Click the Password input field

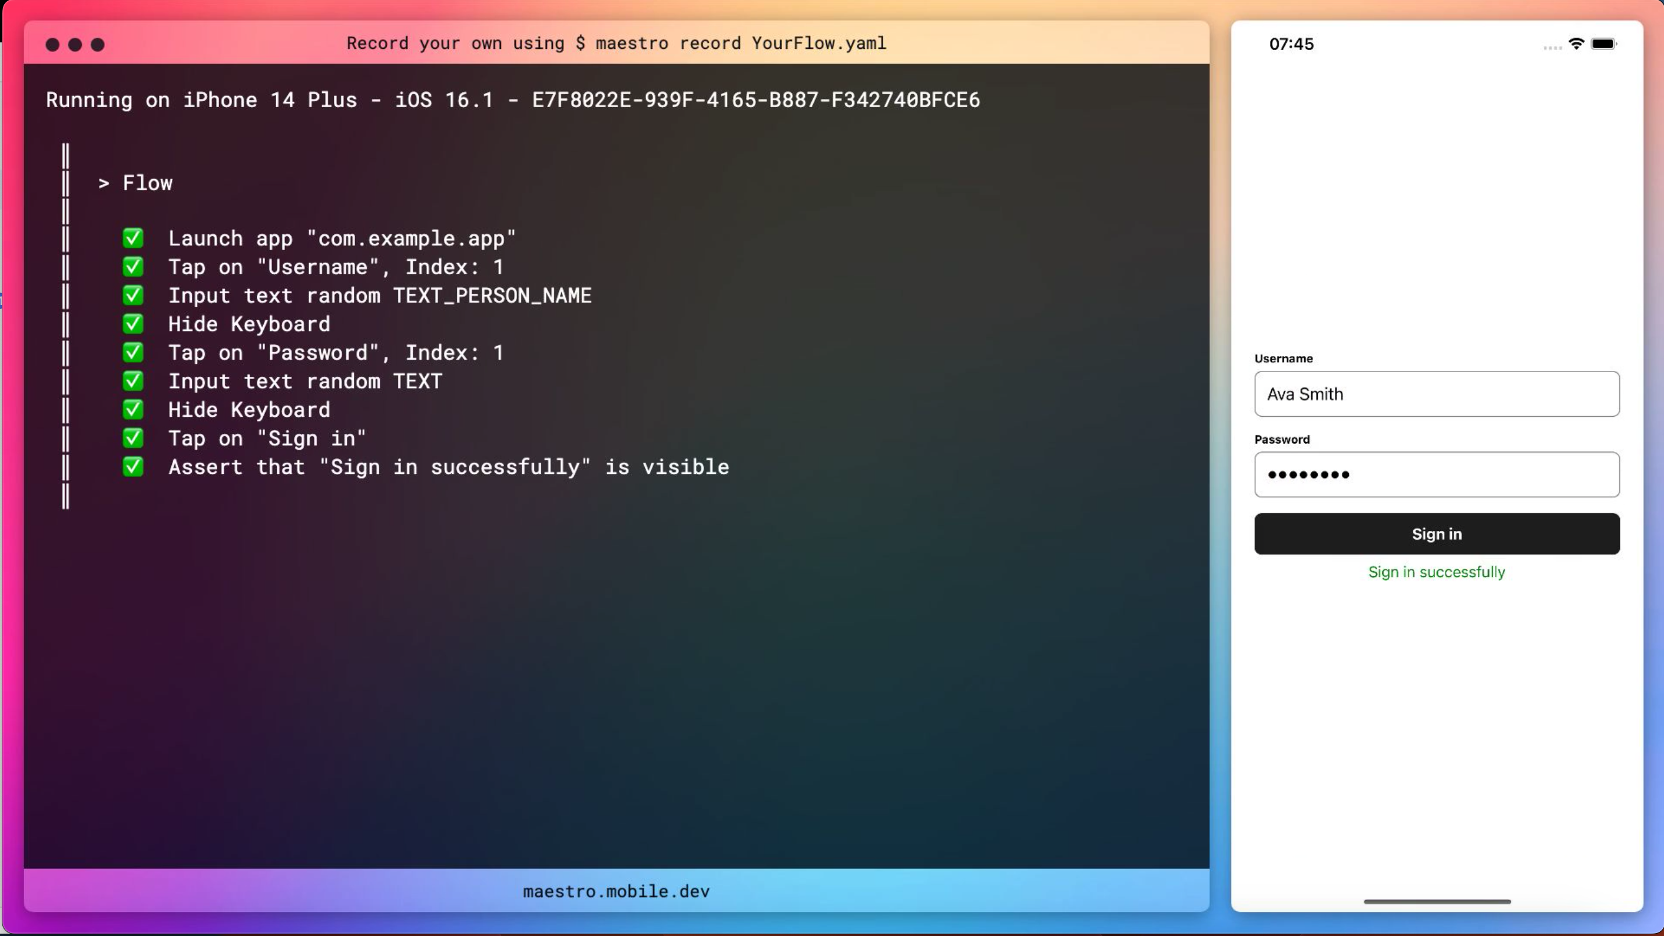pos(1437,475)
